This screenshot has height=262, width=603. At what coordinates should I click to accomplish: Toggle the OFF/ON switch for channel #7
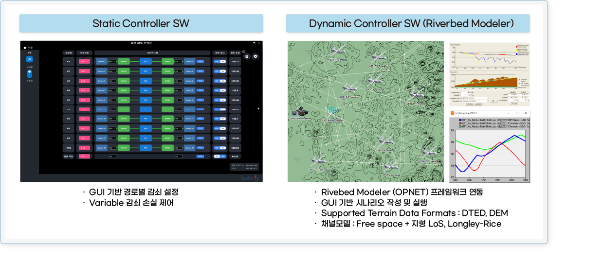pos(220,119)
